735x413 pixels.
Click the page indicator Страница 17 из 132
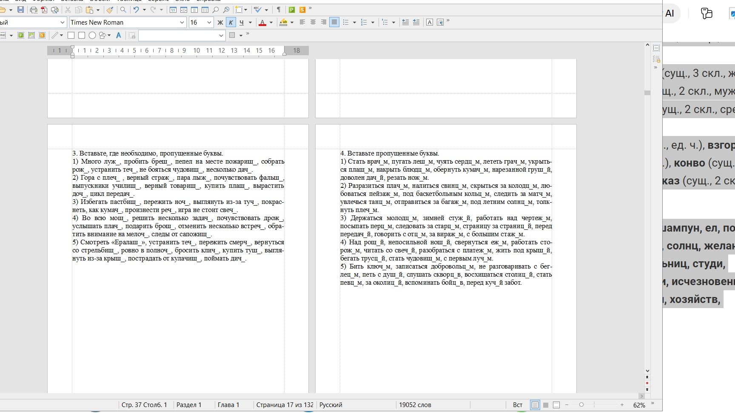285,405
